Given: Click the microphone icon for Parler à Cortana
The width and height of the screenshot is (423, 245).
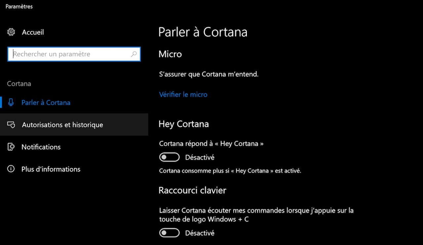Looking at the screenshot, I should pos(11,103).
